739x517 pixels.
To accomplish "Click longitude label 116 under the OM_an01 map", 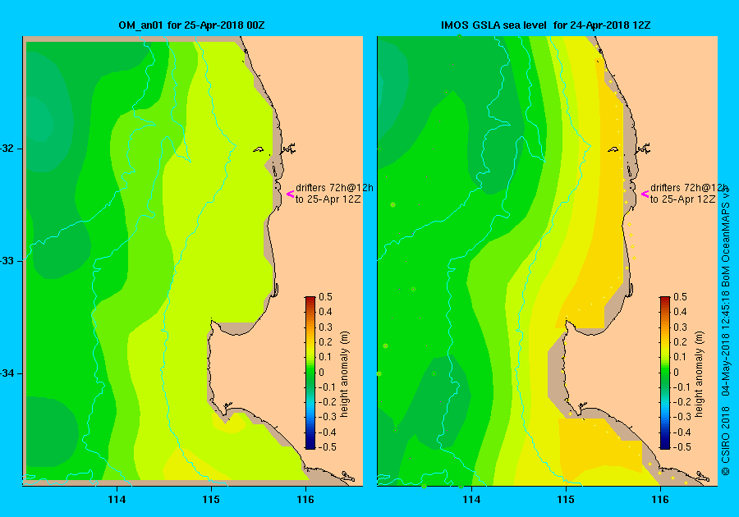I will (x=305, y=500).
